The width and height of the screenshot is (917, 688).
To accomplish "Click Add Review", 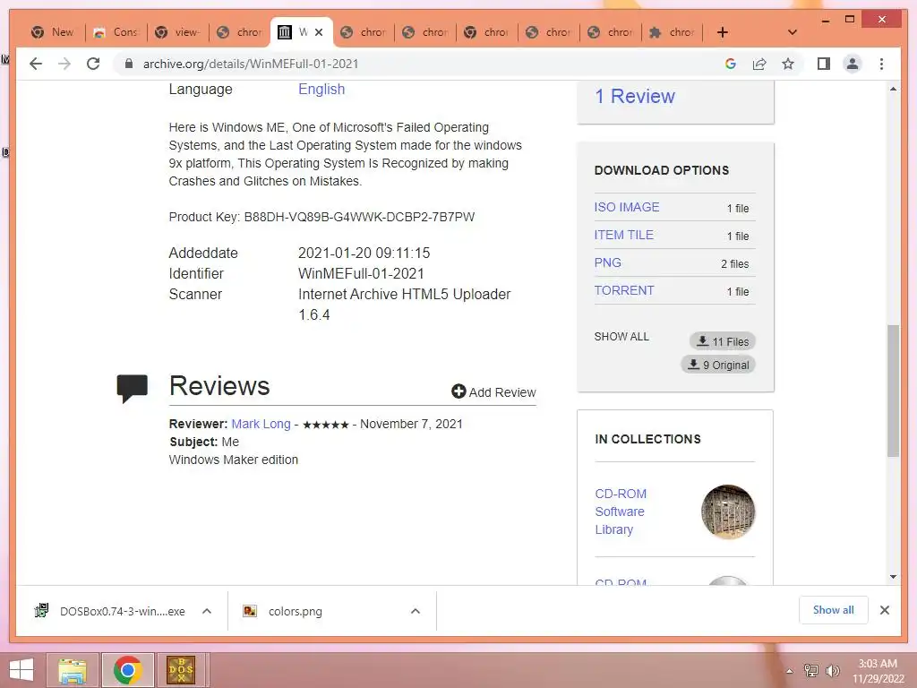I will click(493, 392).
